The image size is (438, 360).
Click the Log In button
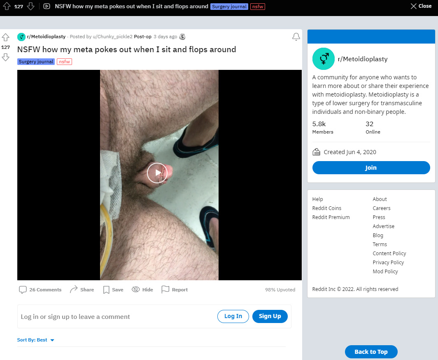tap(233, 316)
